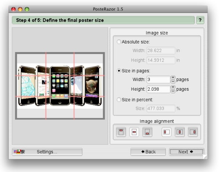Image resolution: width=219 pixels, height=172 pixels.
Task: Select the Absolute size radio option
Action: point(119,42)
